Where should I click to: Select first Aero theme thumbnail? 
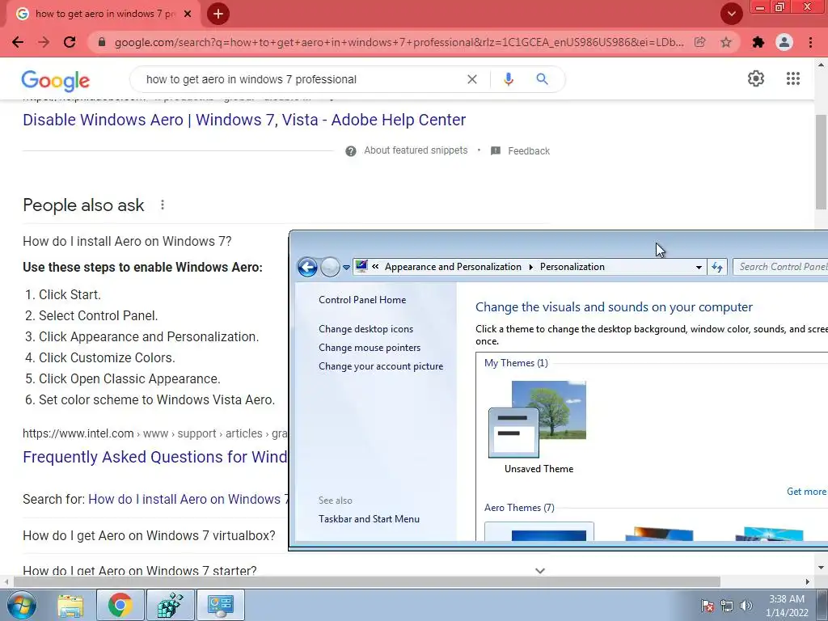tap(539, 530)
